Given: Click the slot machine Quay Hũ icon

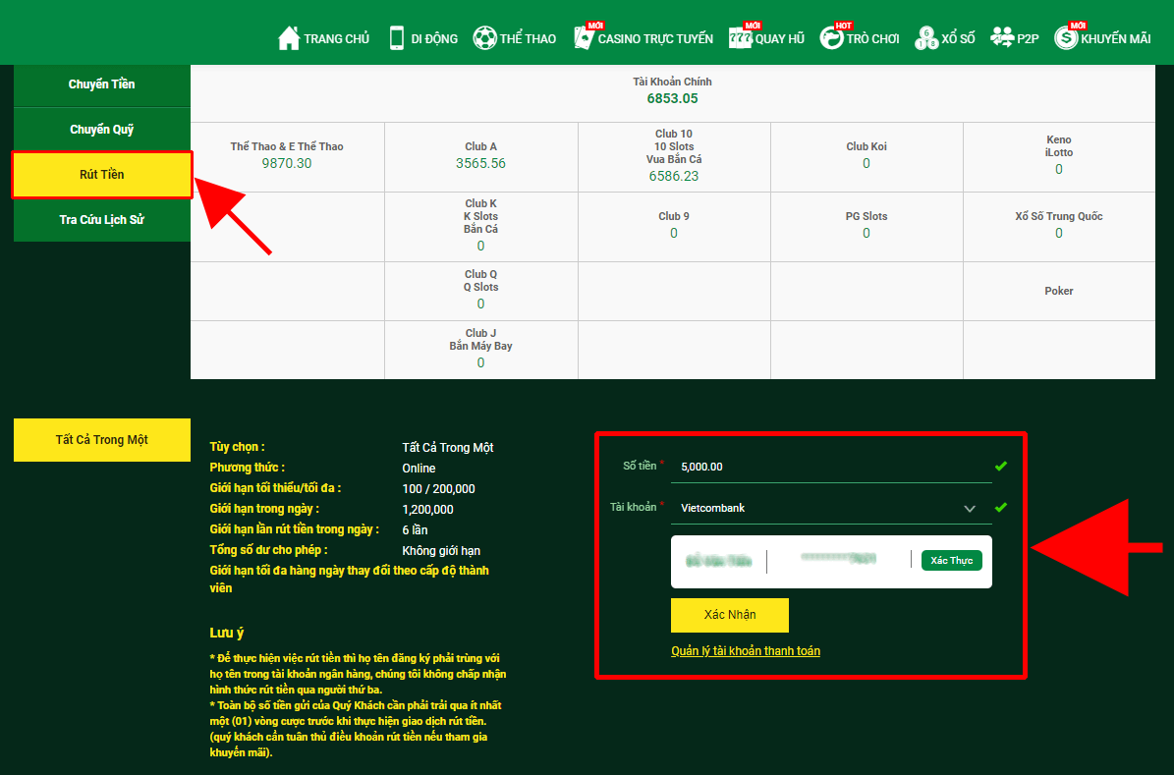Looking at the screenshot, I should click(x=741, y=38).
